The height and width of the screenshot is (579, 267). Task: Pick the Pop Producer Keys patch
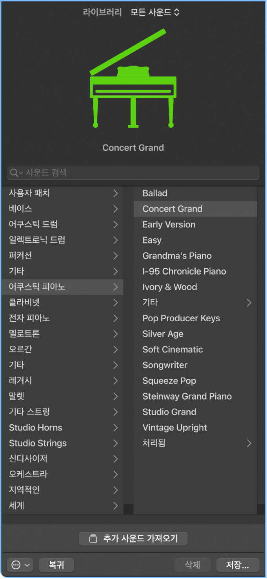195,318
